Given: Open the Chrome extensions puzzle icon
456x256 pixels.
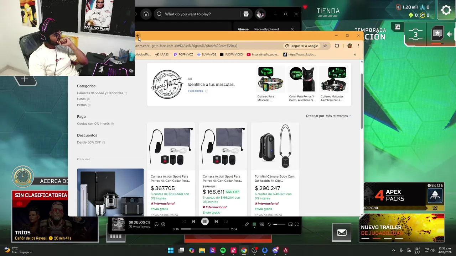Looking at the screenshot, I should [x=337, y=46].
